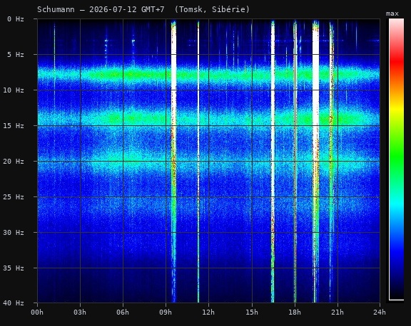This screenshot has height=326, width=411.
Task: Click the 25 Hz frequency axis label
Action: pos(14,197)
